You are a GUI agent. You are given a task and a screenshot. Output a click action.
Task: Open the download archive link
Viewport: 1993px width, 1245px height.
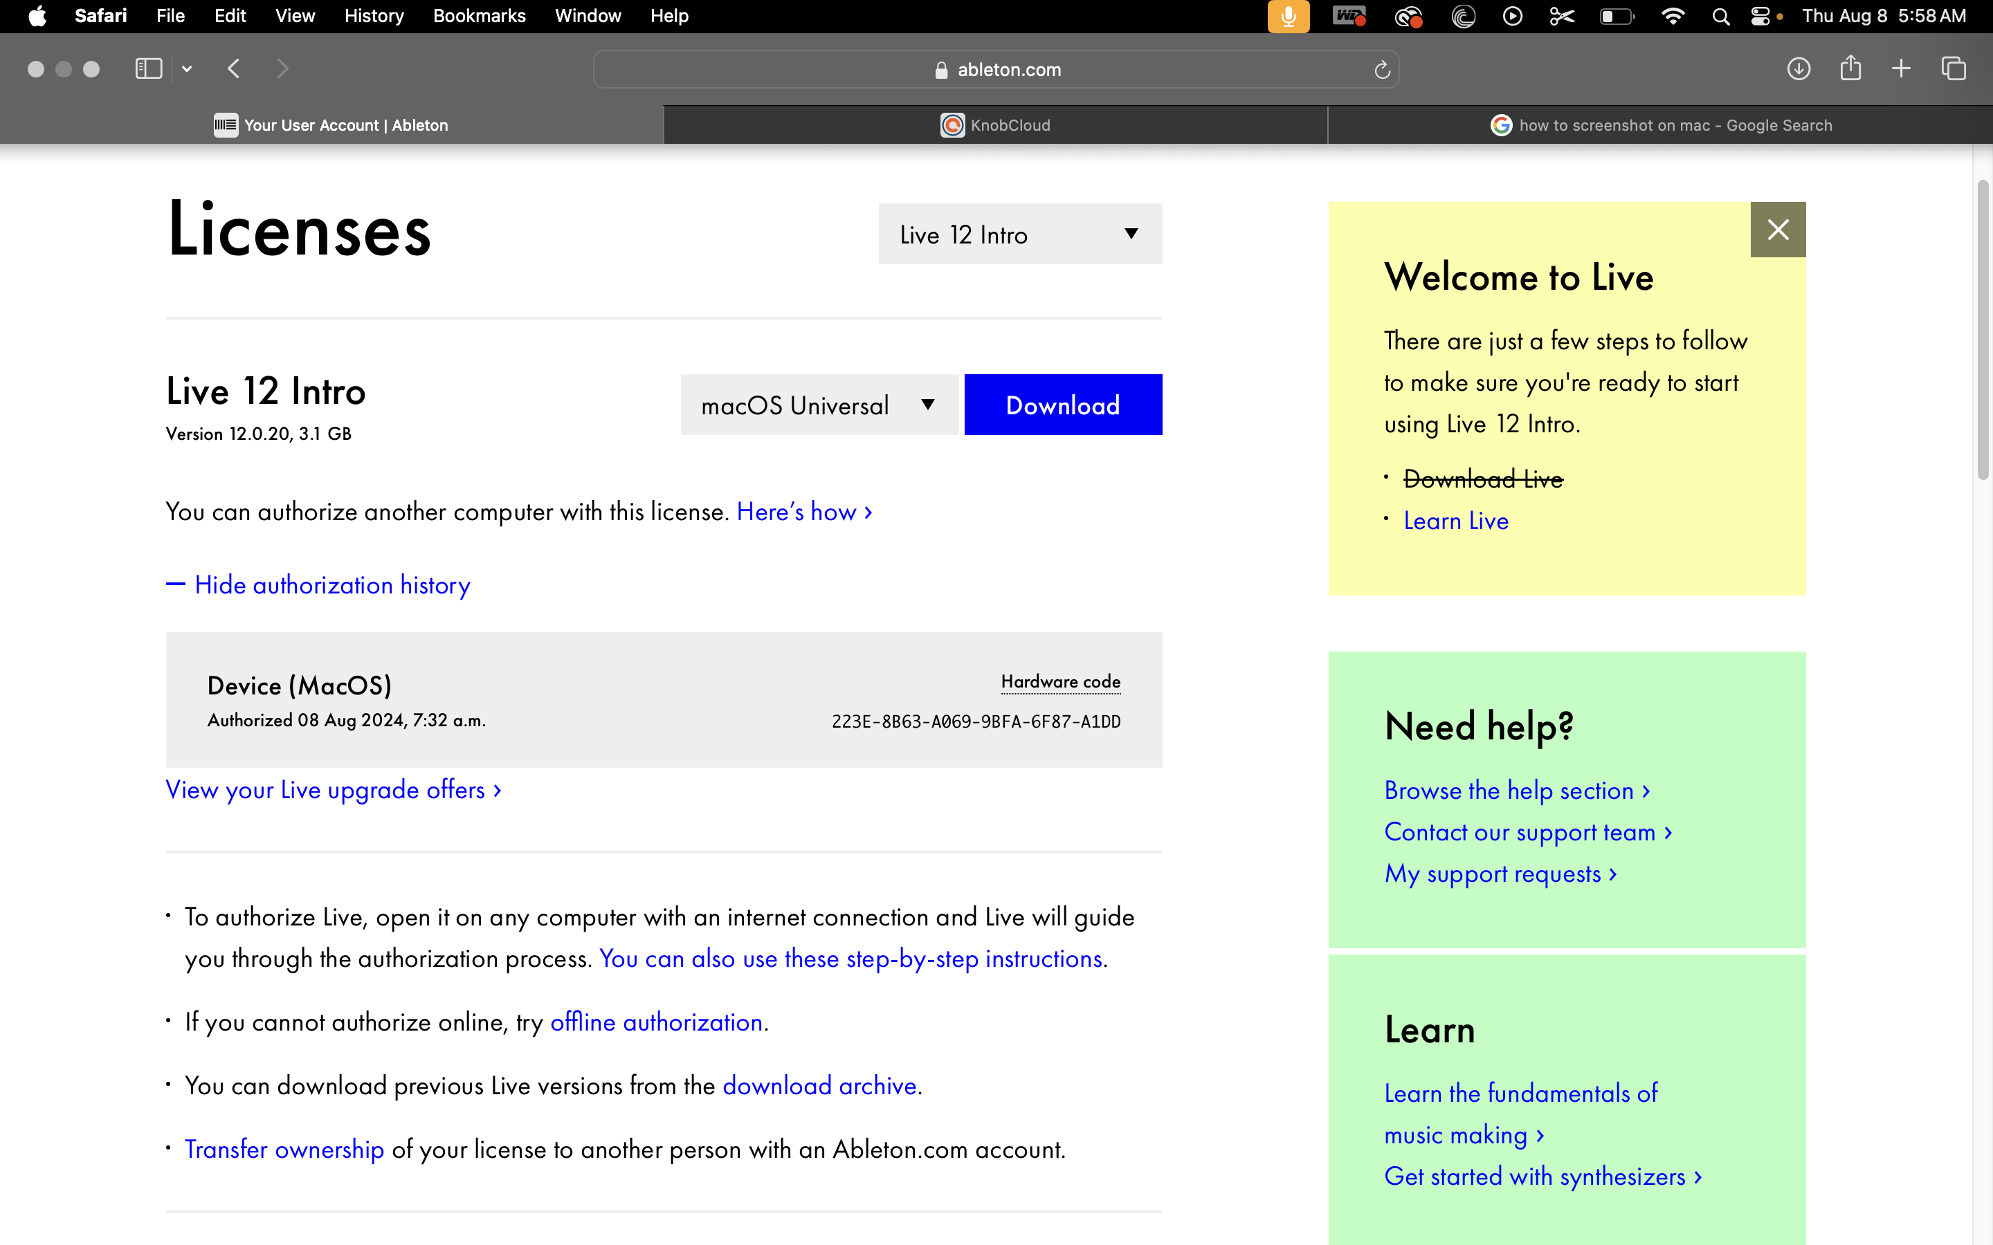click(x=819, y=1085)
